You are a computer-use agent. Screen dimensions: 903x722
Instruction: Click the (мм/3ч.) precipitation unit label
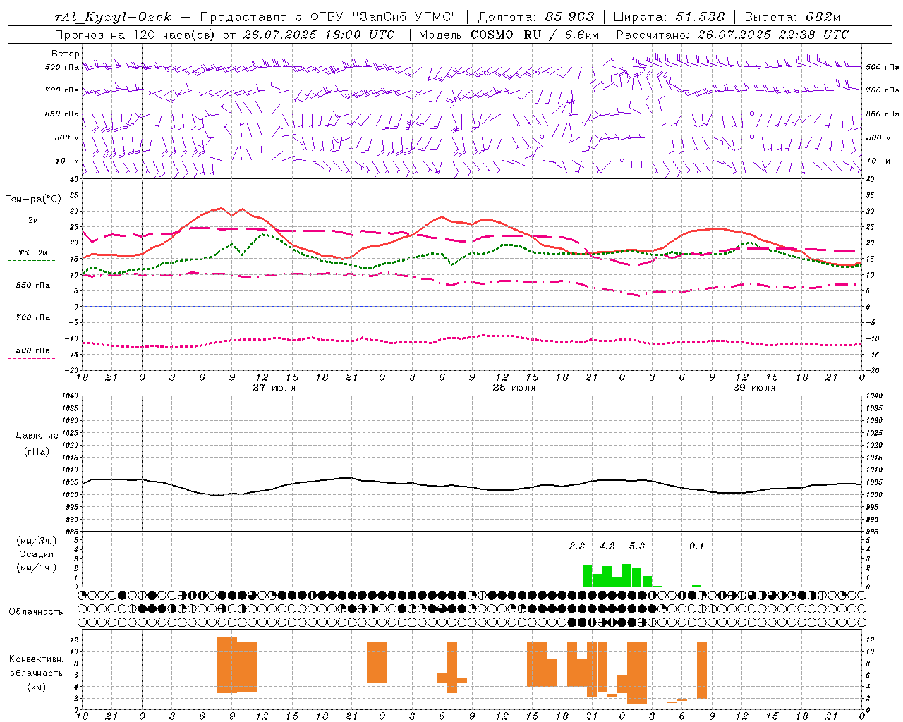pyautogui.click(x=36, y=541)
